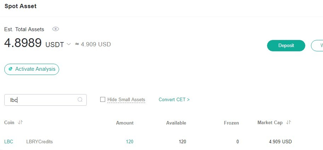Select the LBRYCredits coin name
Image resolution: width=323 pixels, height=150 pixels.
point(40,142)
